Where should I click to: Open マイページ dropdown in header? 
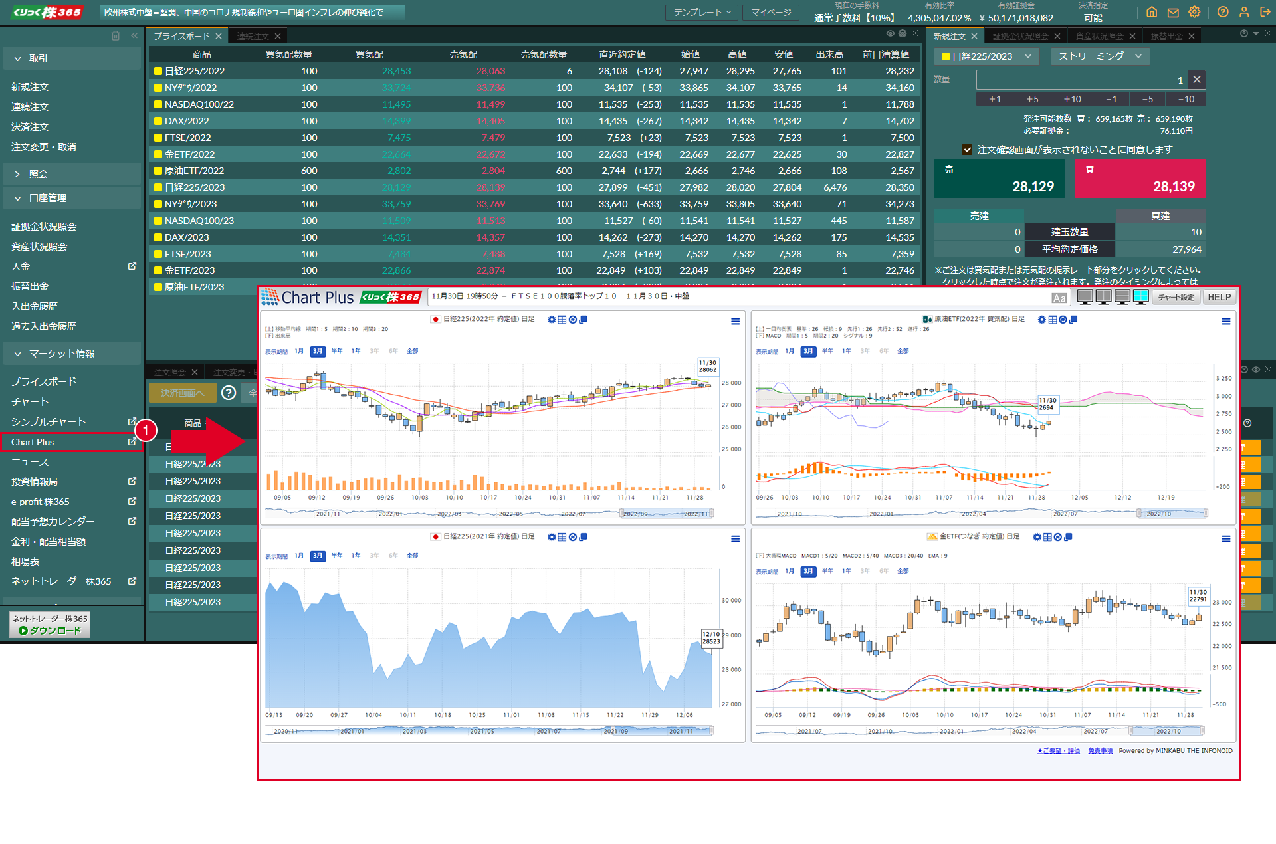point(771,12)
